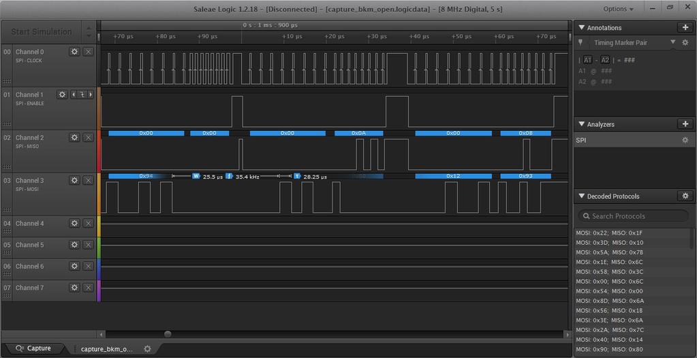Image resolution: width=697 pixels, height=358 pixels.
Task: Collapse the Analyzers panel
Action: coord(581,124)
